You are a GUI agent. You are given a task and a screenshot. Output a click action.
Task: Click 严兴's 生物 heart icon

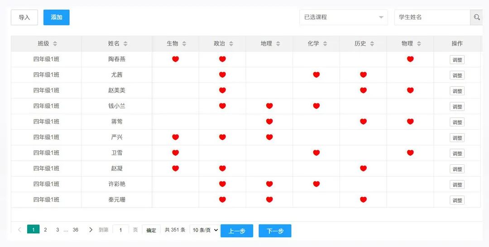click(176, 137)
